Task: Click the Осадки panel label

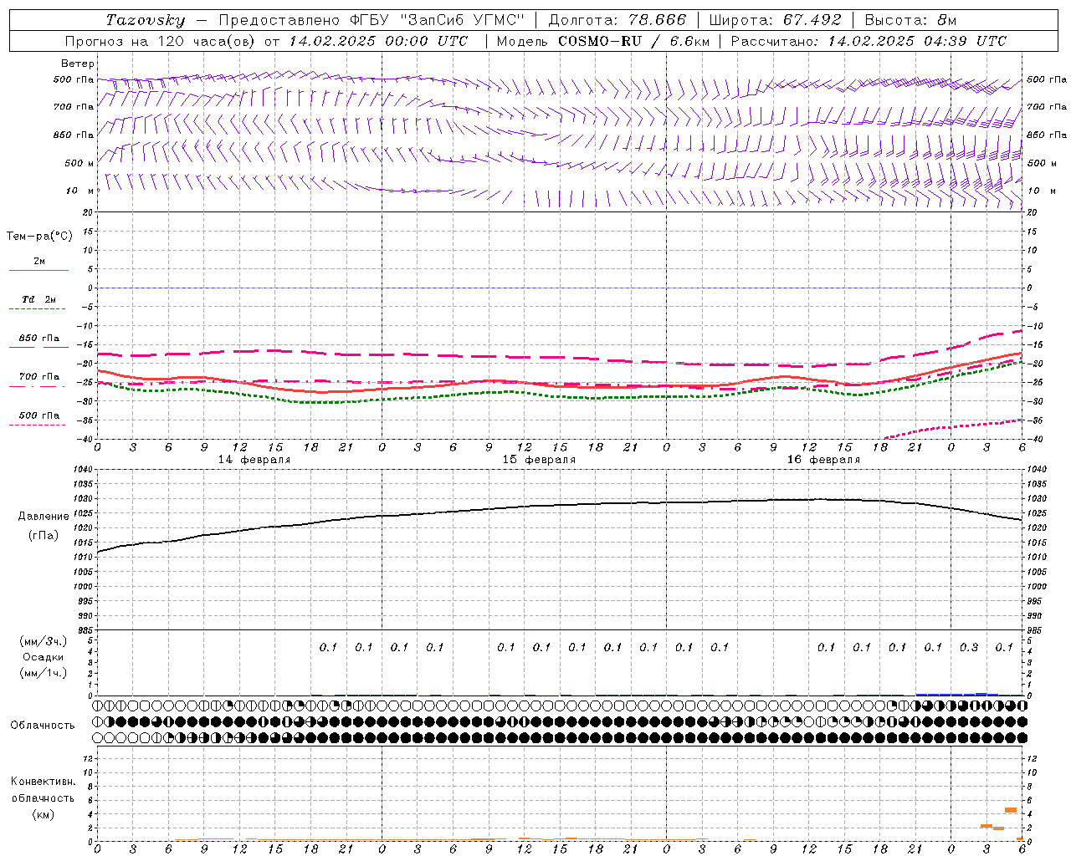Action: [x=44, y=657]
